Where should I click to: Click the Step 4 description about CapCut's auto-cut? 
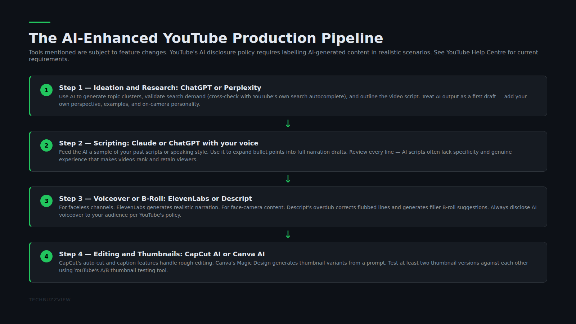coord(293,267)
